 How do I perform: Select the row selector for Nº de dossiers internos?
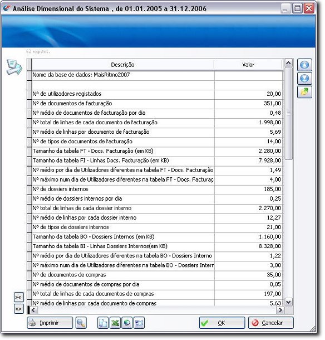pyautogui.click(x=29, y=189)
